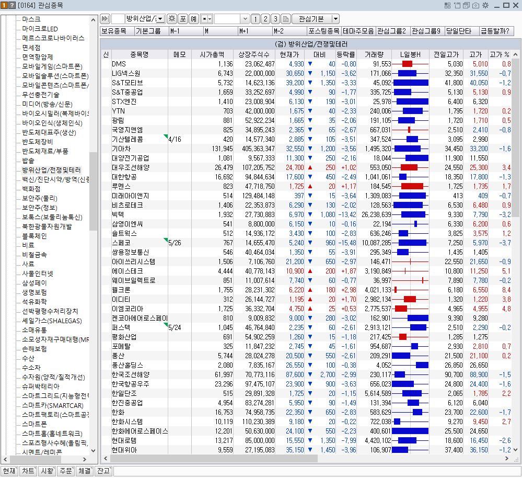Image resolution: width=522 pixels, height=478 pixels.
Task: Click the 관심기본 button
Action: pyautogui.click(x=311, y=19)
